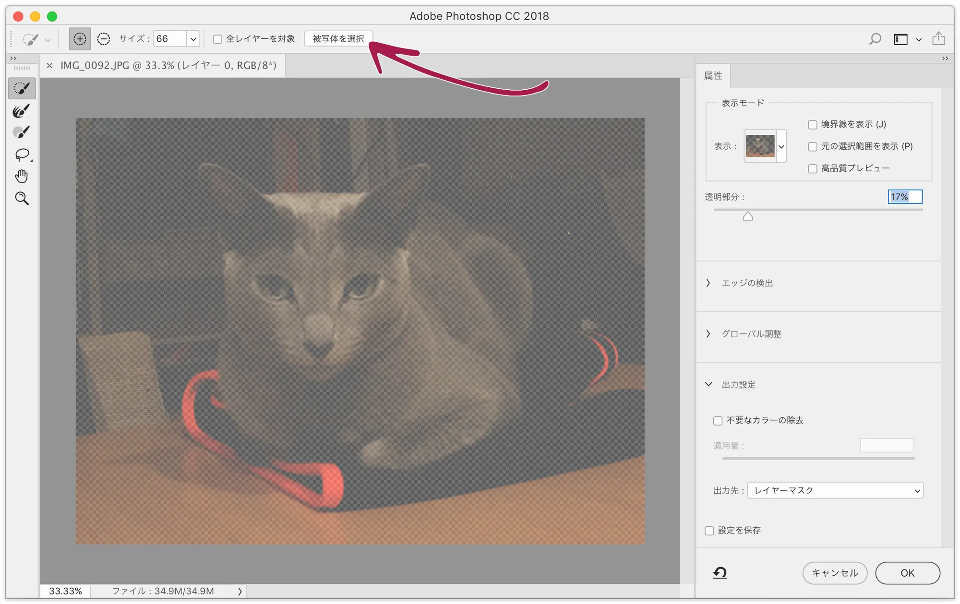Open the 表示 view mode dropdown
The image size is (960, 604).
click(x=782, y=146)
